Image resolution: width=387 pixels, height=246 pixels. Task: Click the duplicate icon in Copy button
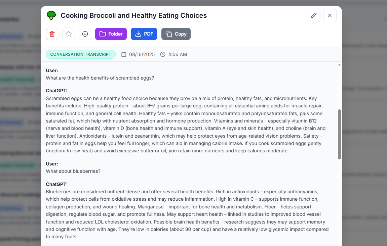[x=169, y=34]
